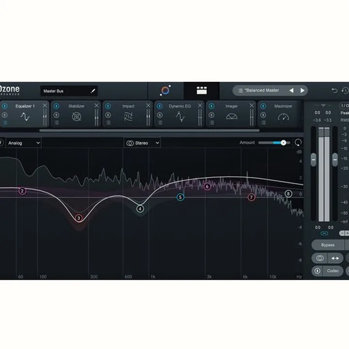The image size is (349, 349).
Task: Select the Imager module tab
Action: pyautogui.click(x=231, y=114)
